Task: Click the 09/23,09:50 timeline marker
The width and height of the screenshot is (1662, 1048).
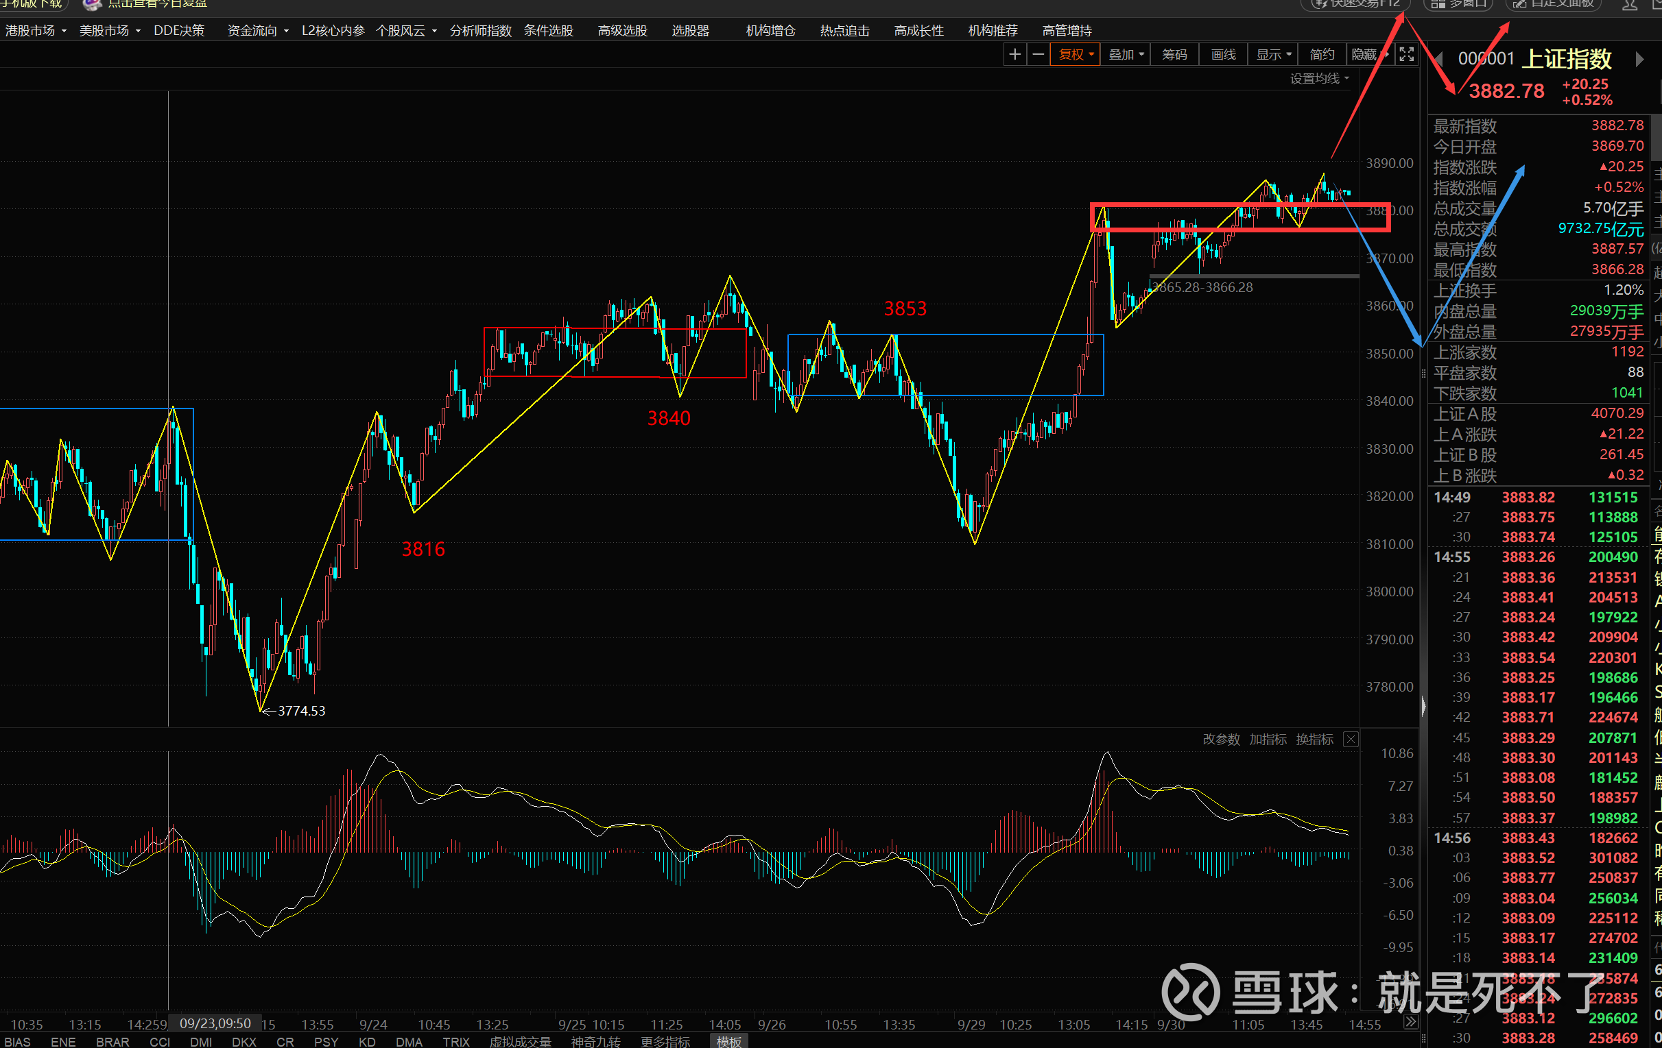Action: click(215, 1024)
